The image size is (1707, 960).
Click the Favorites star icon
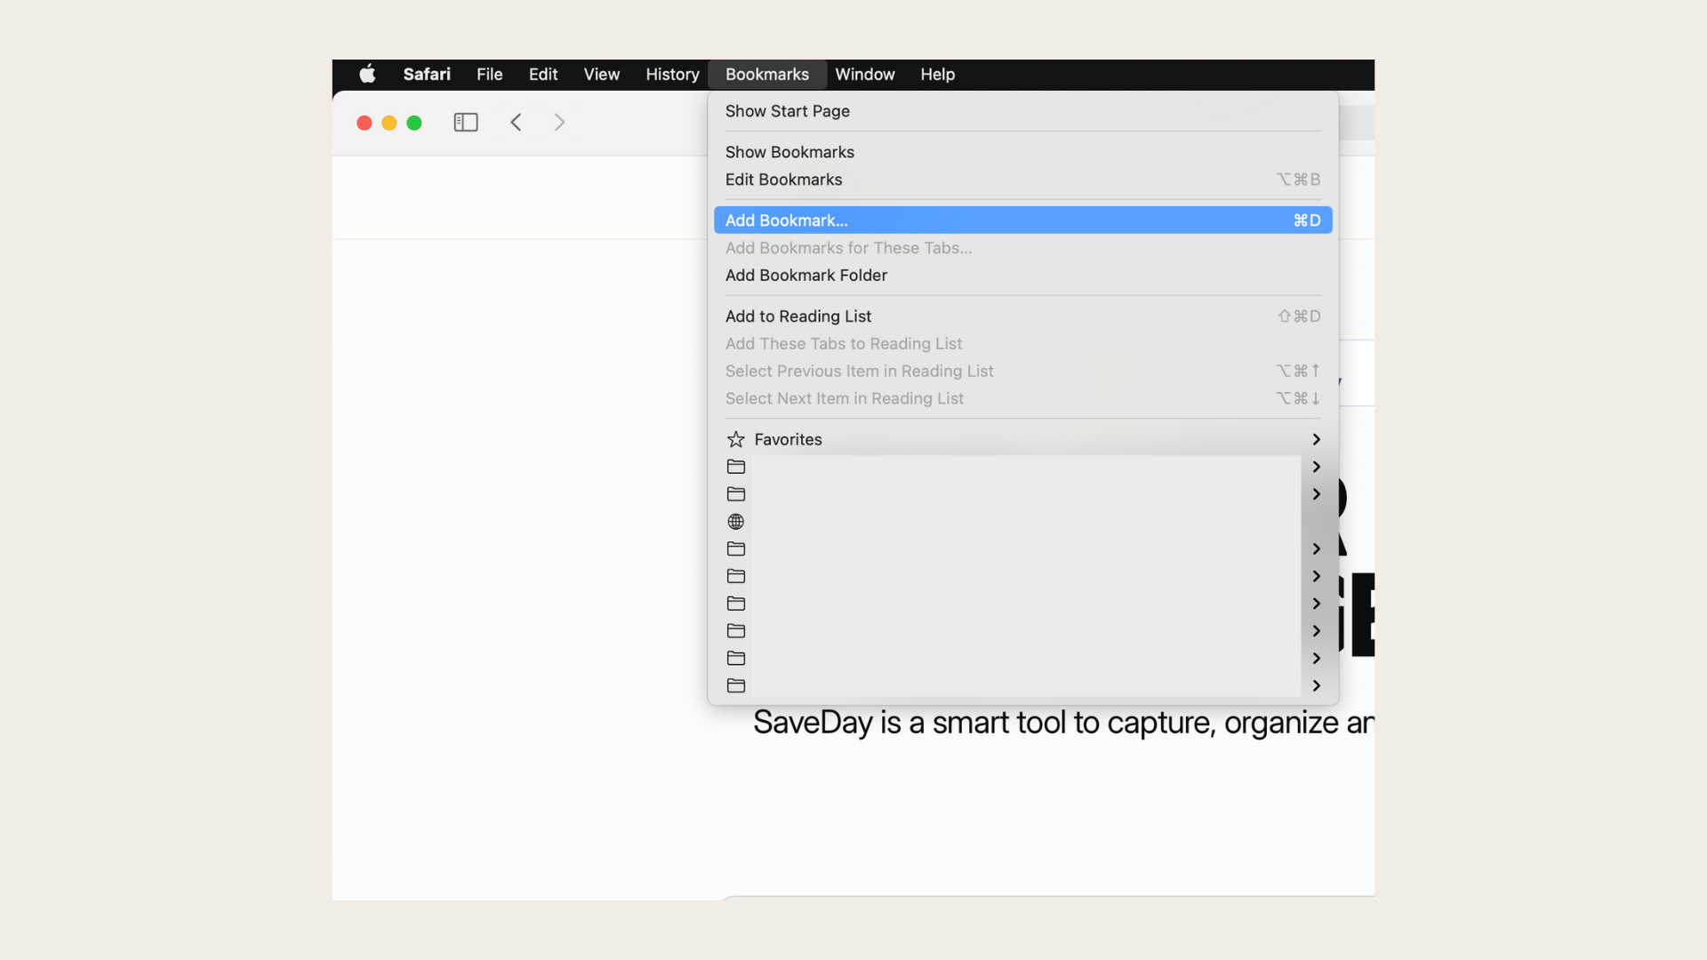(x=736, y=439)
